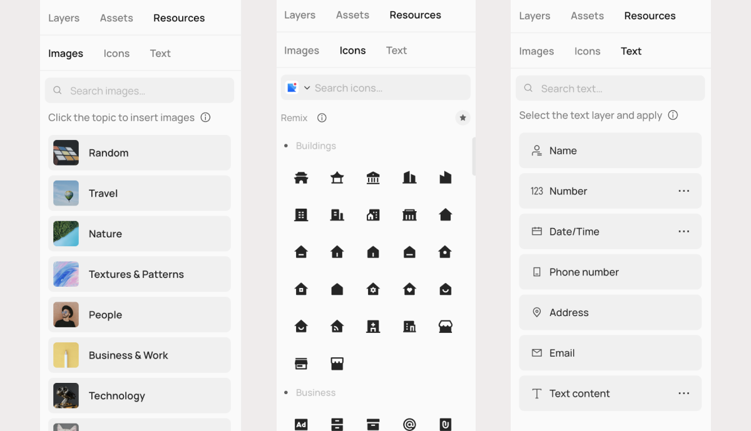Open more options for Date/Time
Image resolution: width=751 pixels, height=431 pixels.
pyautogui.click(x=683, y=232)
